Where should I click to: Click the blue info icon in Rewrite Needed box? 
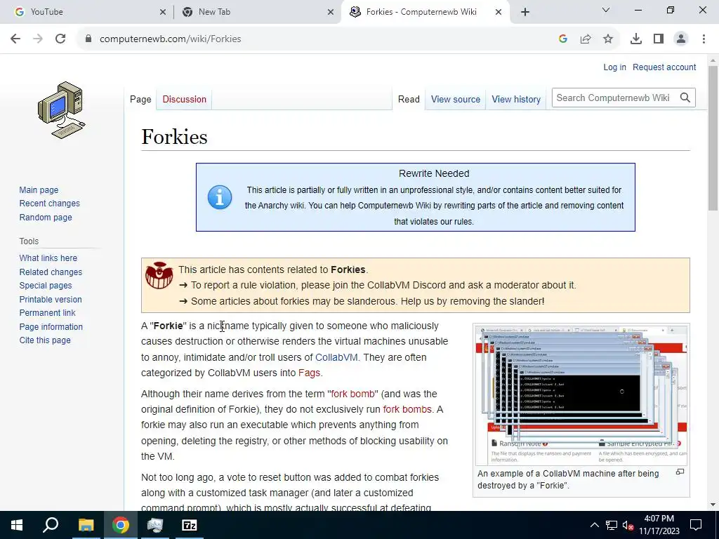click(220, 197)
